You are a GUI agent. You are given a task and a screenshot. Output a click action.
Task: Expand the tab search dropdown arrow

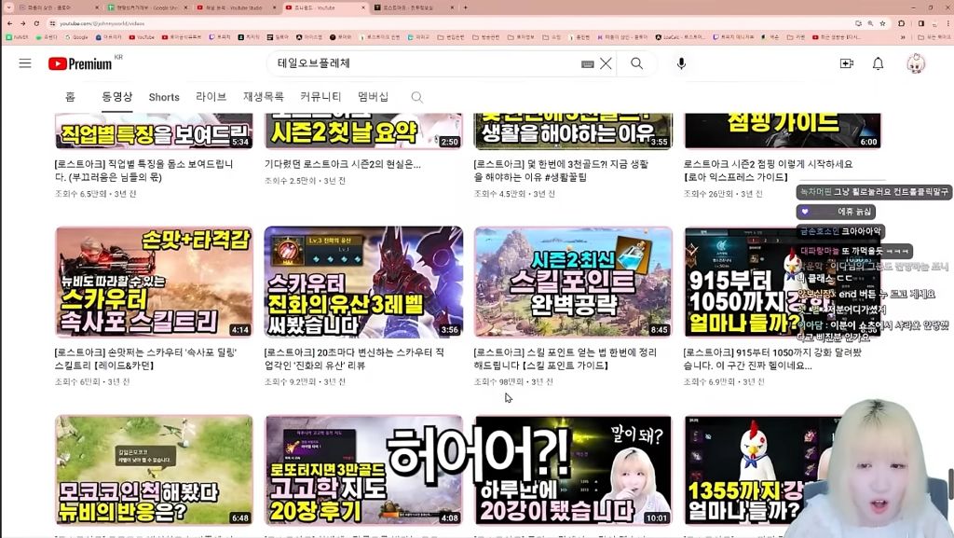7,7
